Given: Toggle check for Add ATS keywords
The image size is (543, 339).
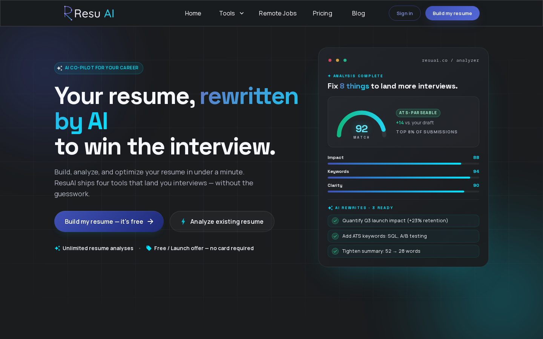Looking at the screenshot, I should coord(335,236).
